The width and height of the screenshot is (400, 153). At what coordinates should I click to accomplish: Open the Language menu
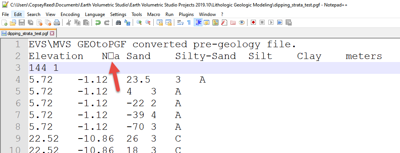pos(95,14)
